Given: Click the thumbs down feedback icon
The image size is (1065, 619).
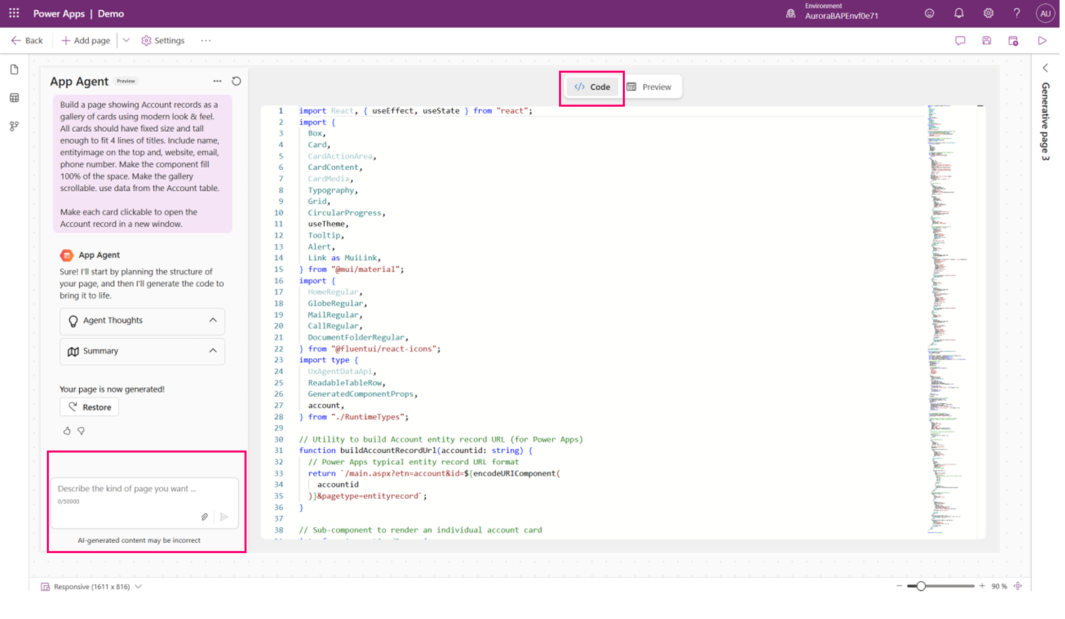Looking at the screenshot, I should click(x=82, y=431).
